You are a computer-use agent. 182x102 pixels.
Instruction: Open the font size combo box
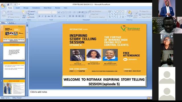pyautogui.click(x=54, y=12)
